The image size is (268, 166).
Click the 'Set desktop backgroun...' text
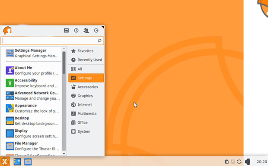[x=37, y=124]
